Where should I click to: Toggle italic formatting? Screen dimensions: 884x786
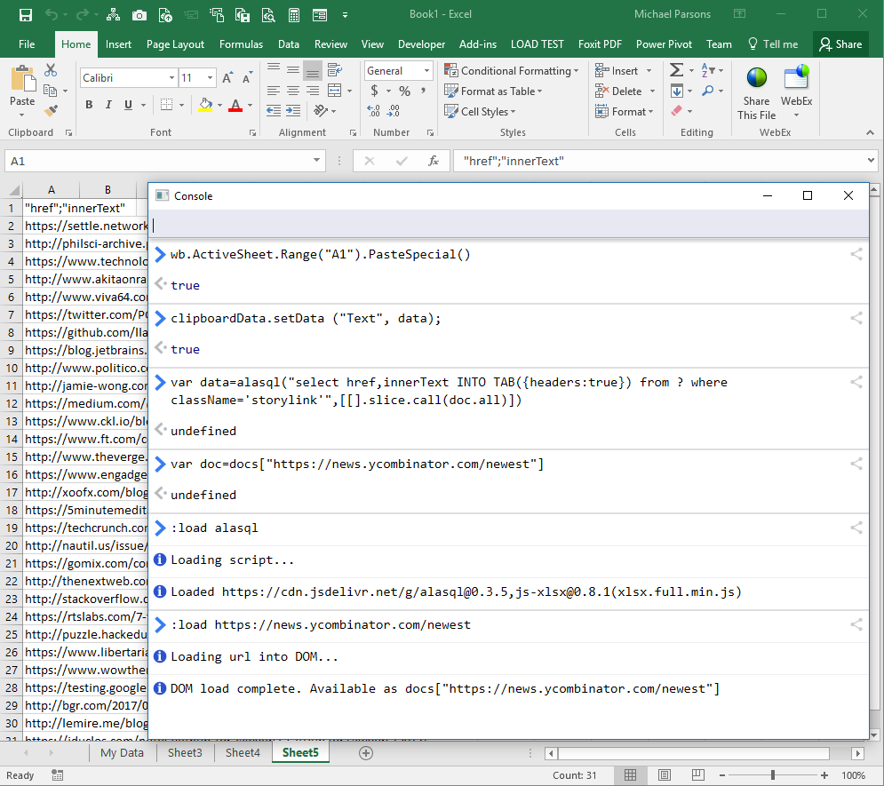tap(107, 105)
